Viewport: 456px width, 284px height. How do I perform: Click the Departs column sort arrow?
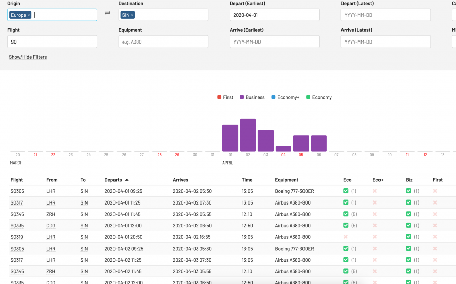coord(127,180)
